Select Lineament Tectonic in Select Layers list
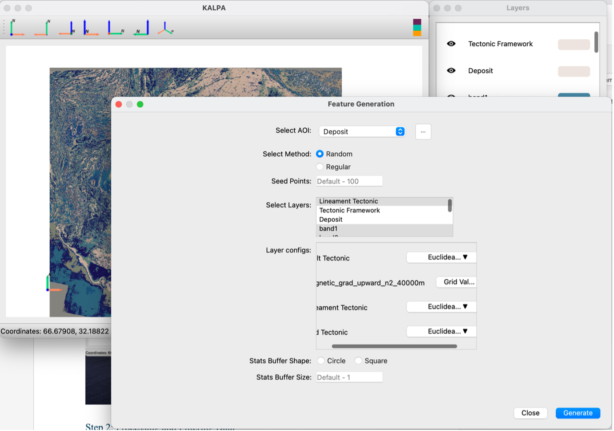 [x=381, y=201]
